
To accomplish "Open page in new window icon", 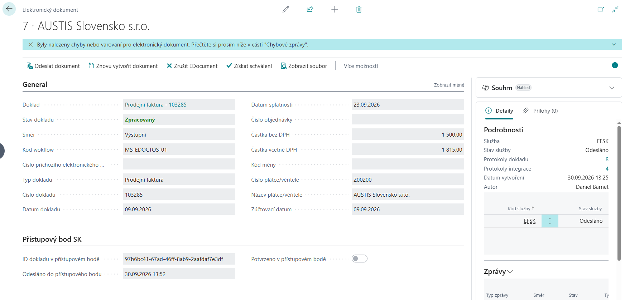I will (x=601, y=9).
